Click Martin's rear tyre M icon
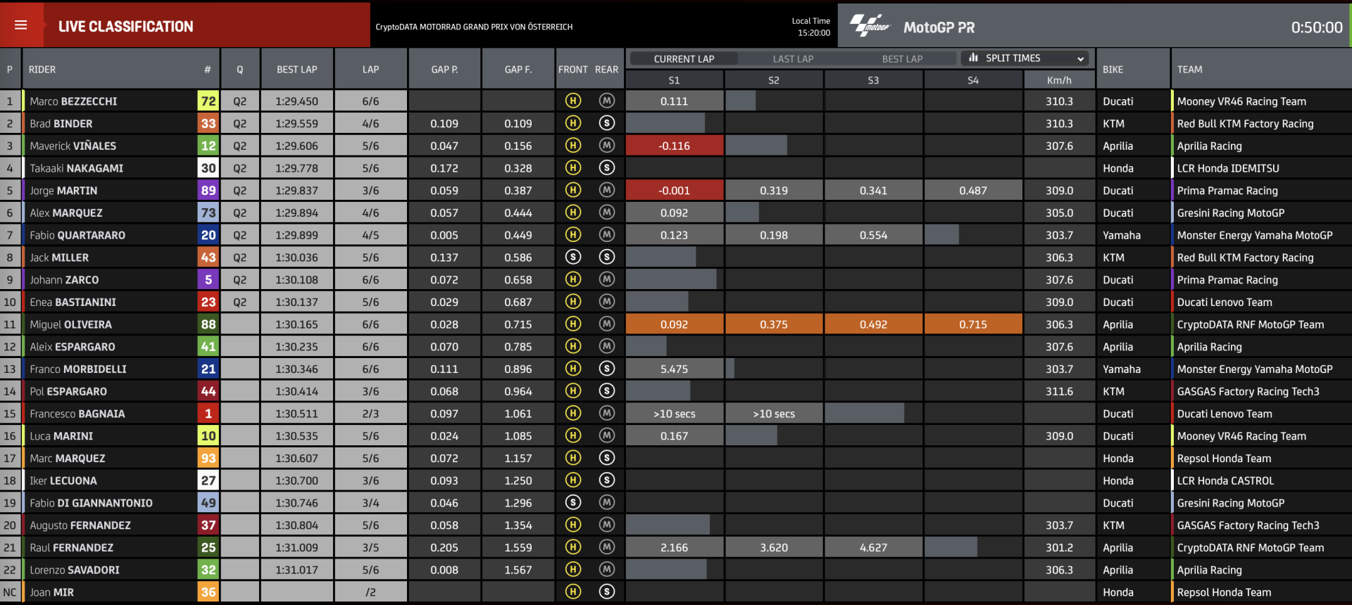The height and width of the screenshot is (605, 1352). tap(607, 190)
